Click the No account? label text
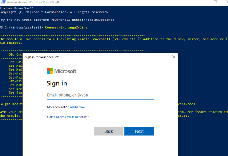The height and width of the screenshot is (156, 228). 57,107
